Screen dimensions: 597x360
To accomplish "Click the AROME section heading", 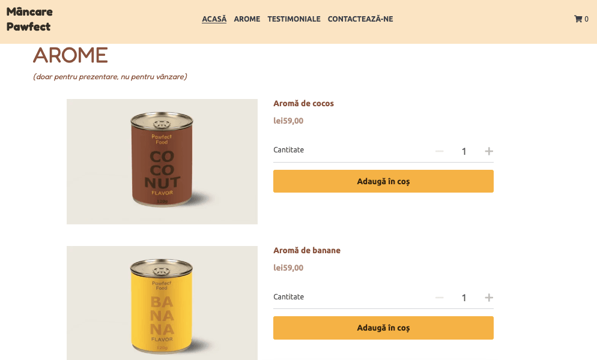I will [x=70, y=55].
